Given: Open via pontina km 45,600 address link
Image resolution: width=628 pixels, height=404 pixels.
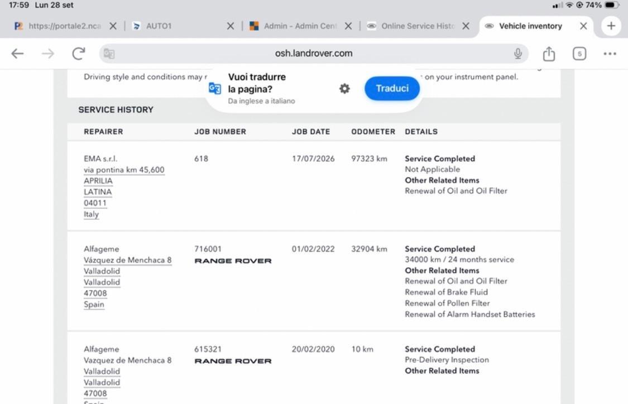Looking at the screenshot, I should point(124,170).
